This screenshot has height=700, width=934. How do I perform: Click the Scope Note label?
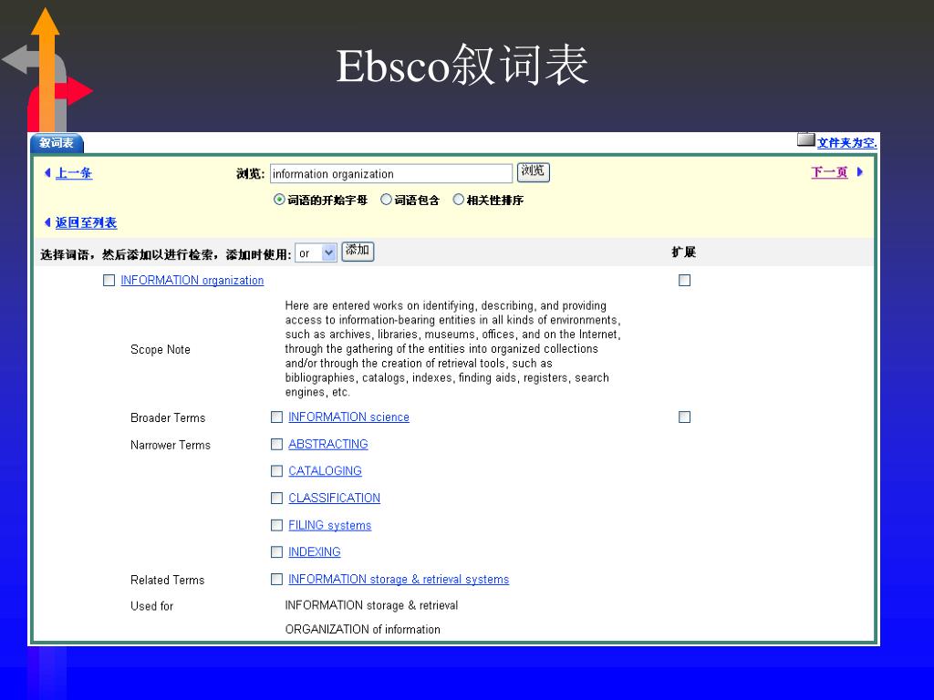(161, 349)
